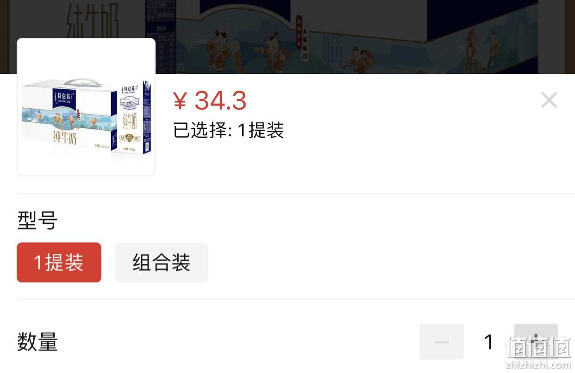Tap the dimmed product banner behind panel
Screen dimensions: 575x373
tap(287, 37)
